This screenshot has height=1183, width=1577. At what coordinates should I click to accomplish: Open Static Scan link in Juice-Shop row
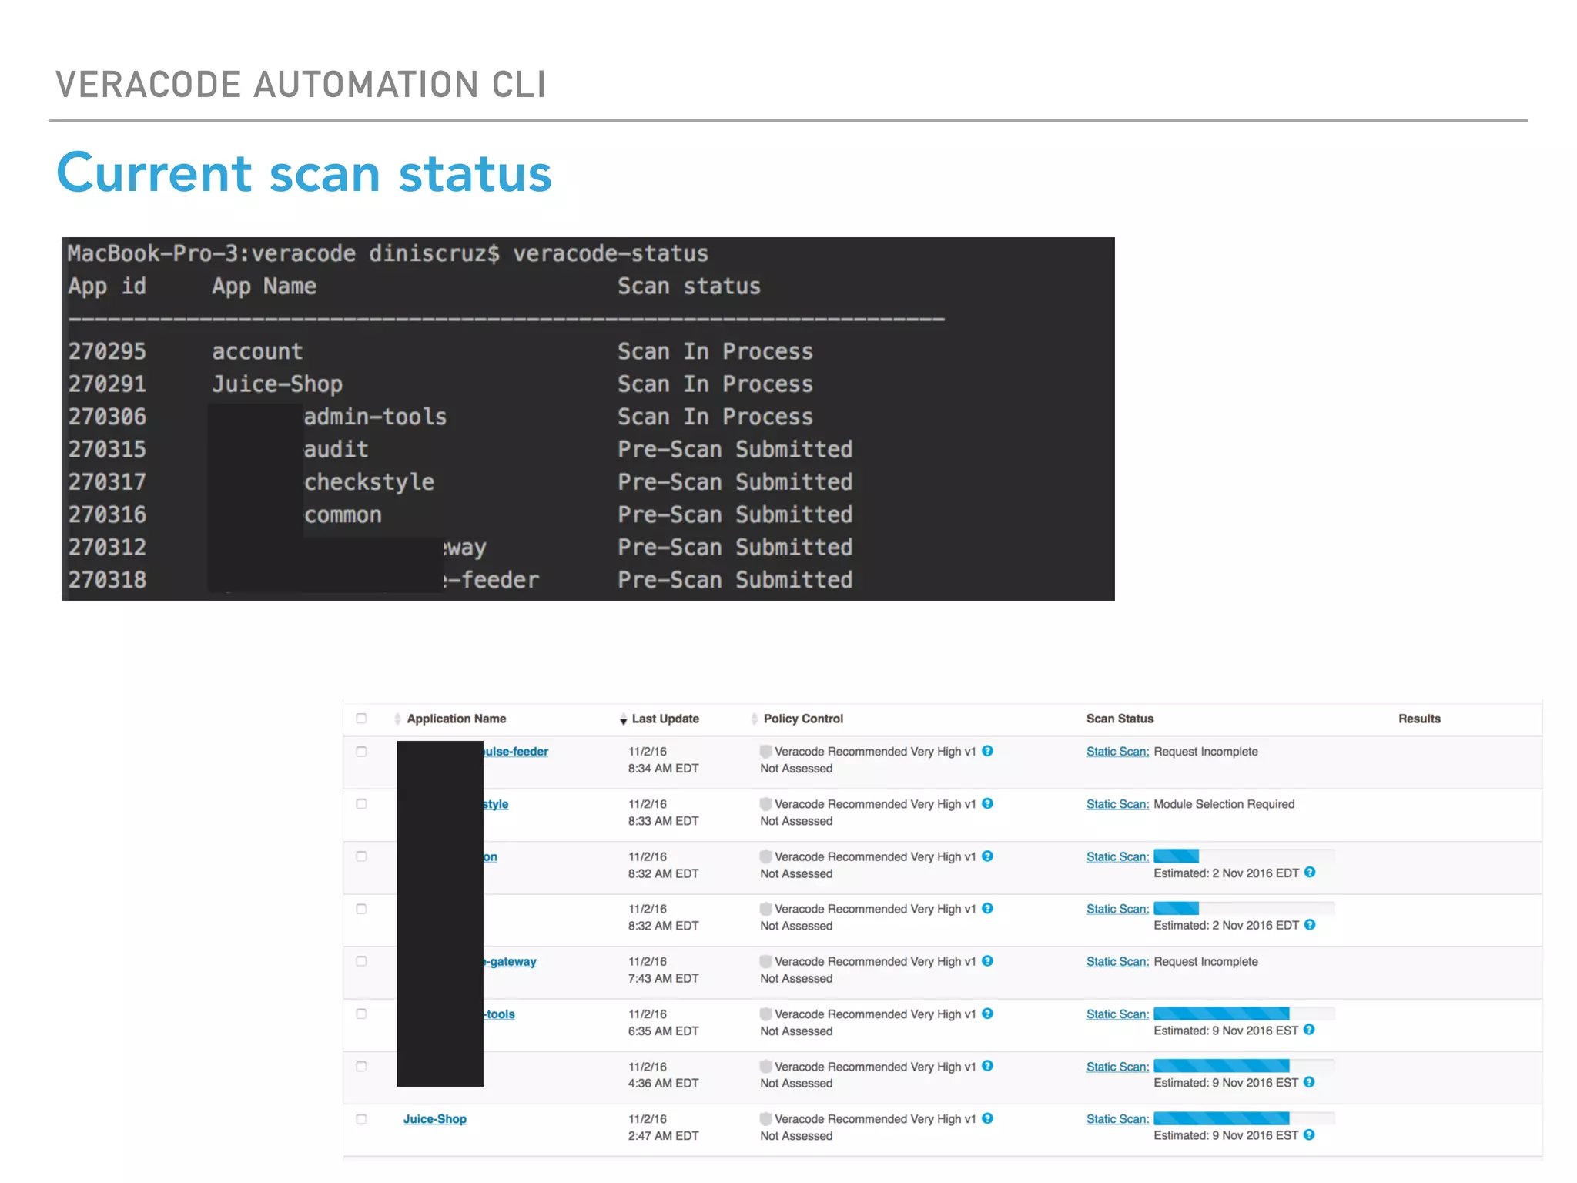coord(1117,1118)
